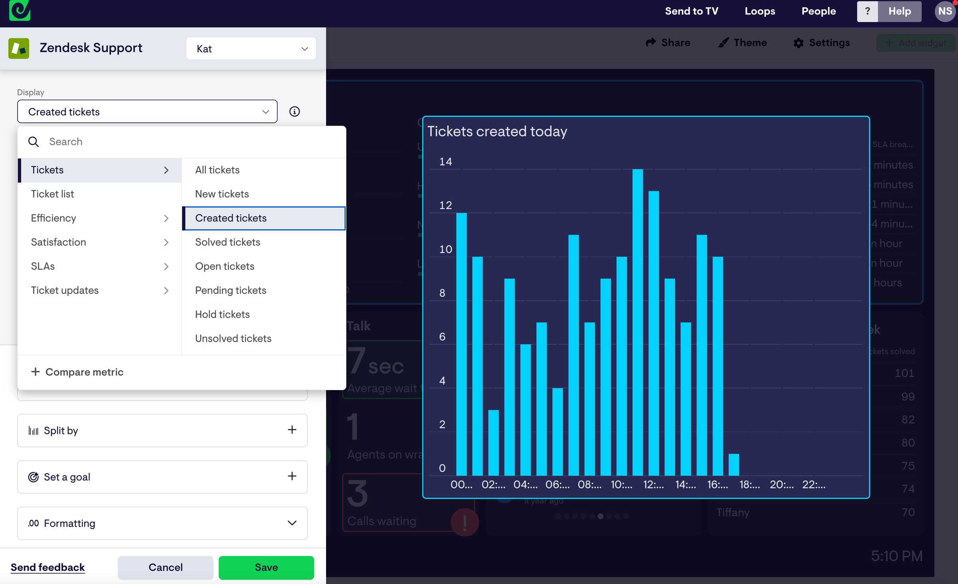Click the magnifying glass search icon
The height and width of the screenshot is (584, 958).
click(34, 142)
